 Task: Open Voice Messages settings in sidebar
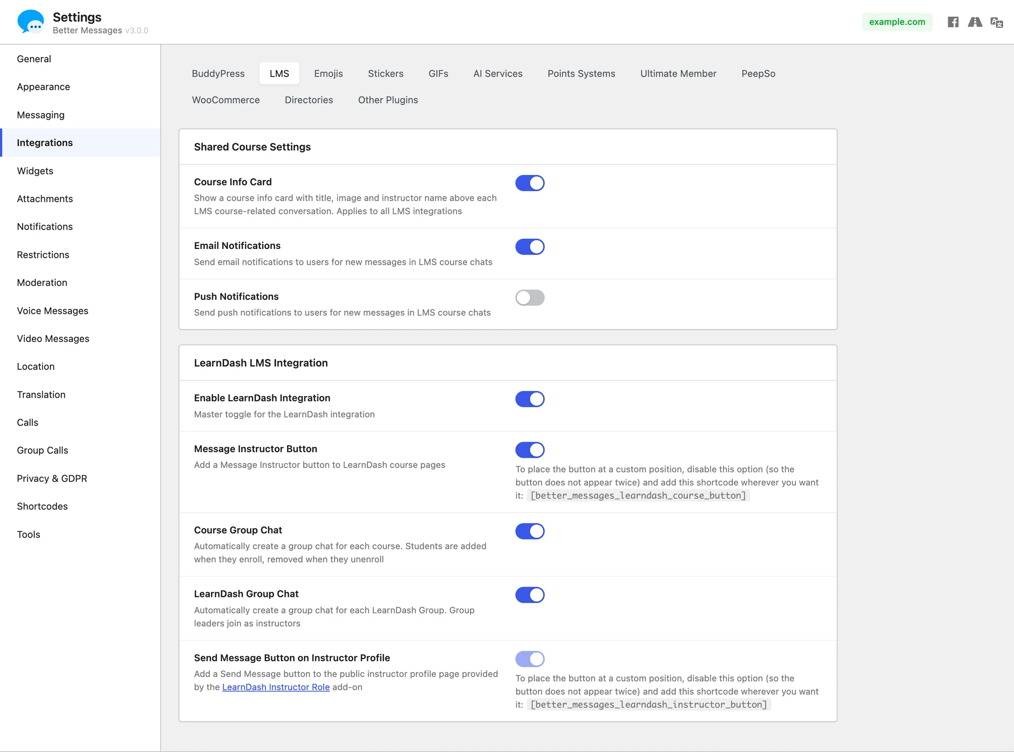tap(80, 311)
